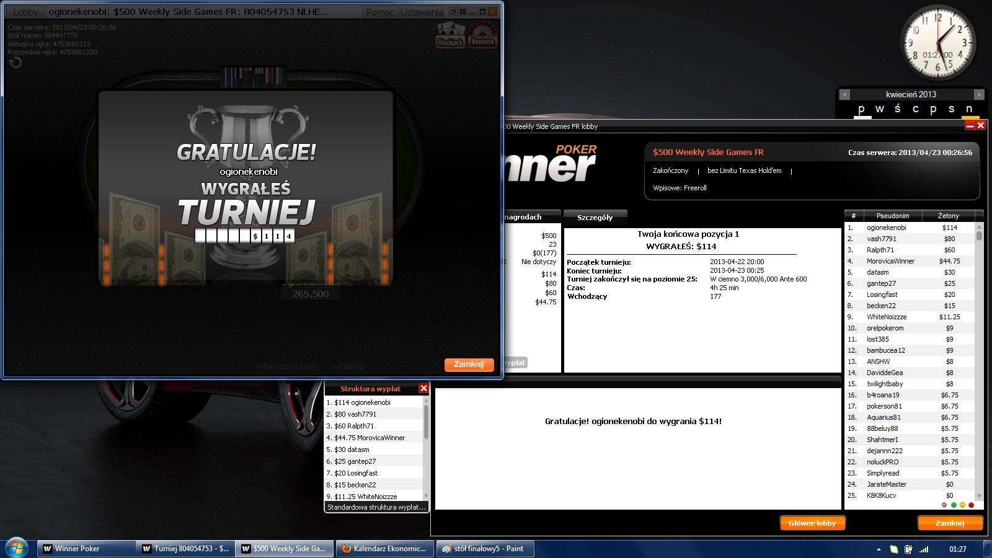992x558 pixels.
Task: Open the Roulette side game icon
Action: tap(482, 34)
